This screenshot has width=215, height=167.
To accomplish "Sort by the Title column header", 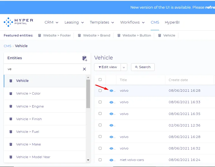I will click(x=123, y=80).
